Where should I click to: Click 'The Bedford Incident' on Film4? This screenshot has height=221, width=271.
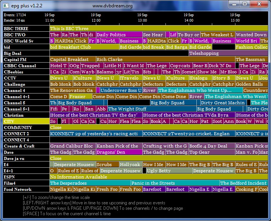244,183
